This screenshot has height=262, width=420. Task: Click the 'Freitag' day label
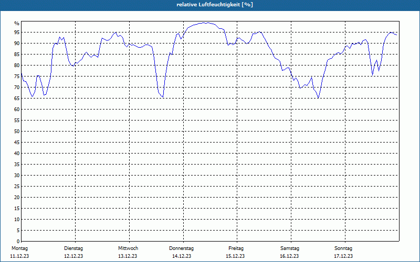[236, 248]
